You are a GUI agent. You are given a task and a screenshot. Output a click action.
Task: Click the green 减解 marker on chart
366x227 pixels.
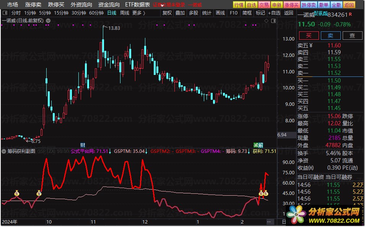[259, 145]
